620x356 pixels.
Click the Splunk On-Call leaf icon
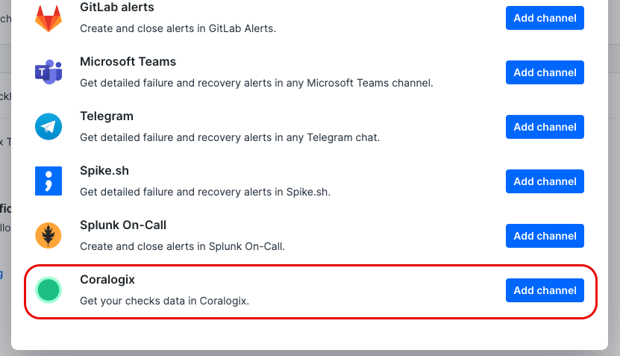coord(48,236)
